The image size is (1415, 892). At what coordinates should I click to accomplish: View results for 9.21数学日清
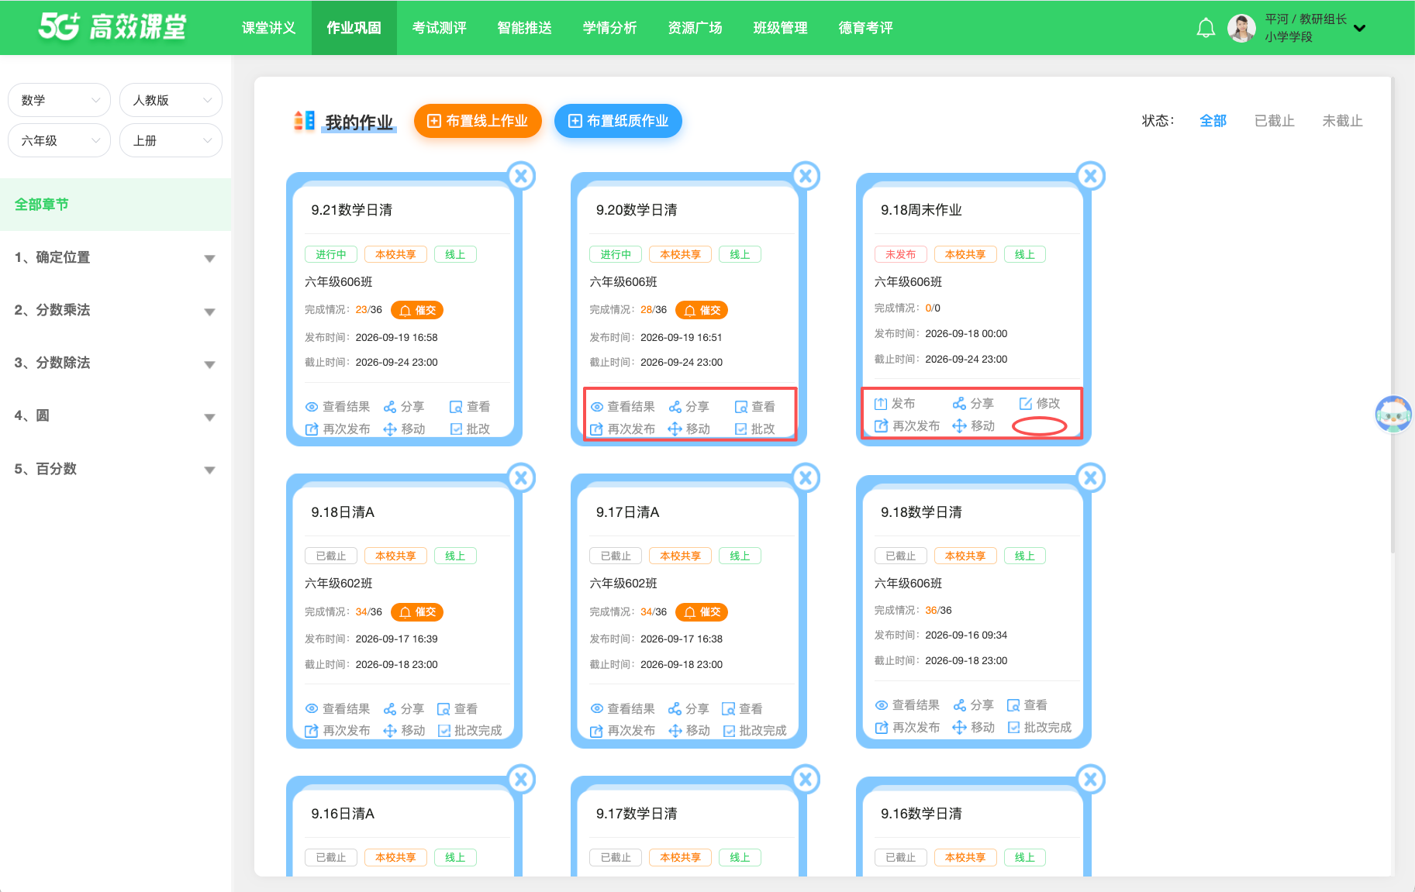point(337,407)
